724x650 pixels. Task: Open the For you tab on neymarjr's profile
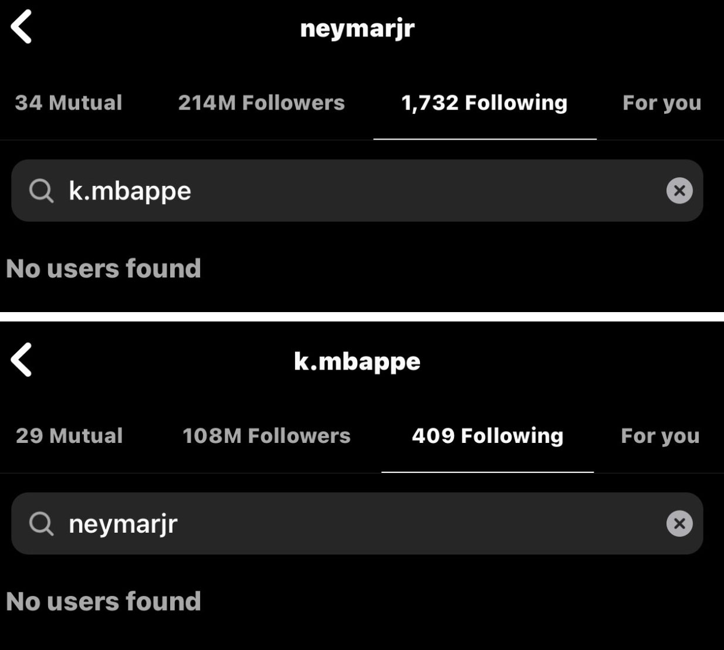662,103
